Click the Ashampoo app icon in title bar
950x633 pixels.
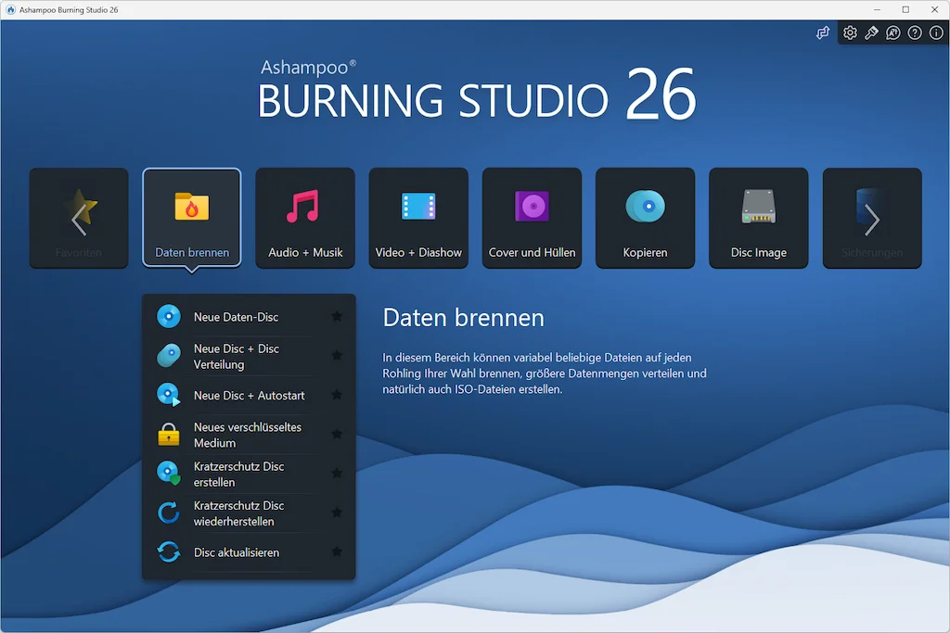click(x=10, y=9)
